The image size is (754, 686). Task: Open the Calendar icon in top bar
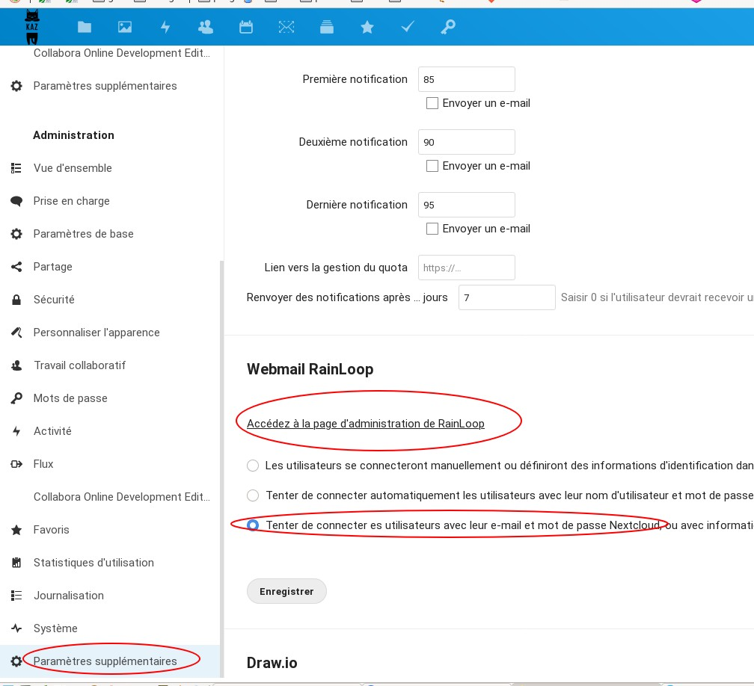[245, 28]
